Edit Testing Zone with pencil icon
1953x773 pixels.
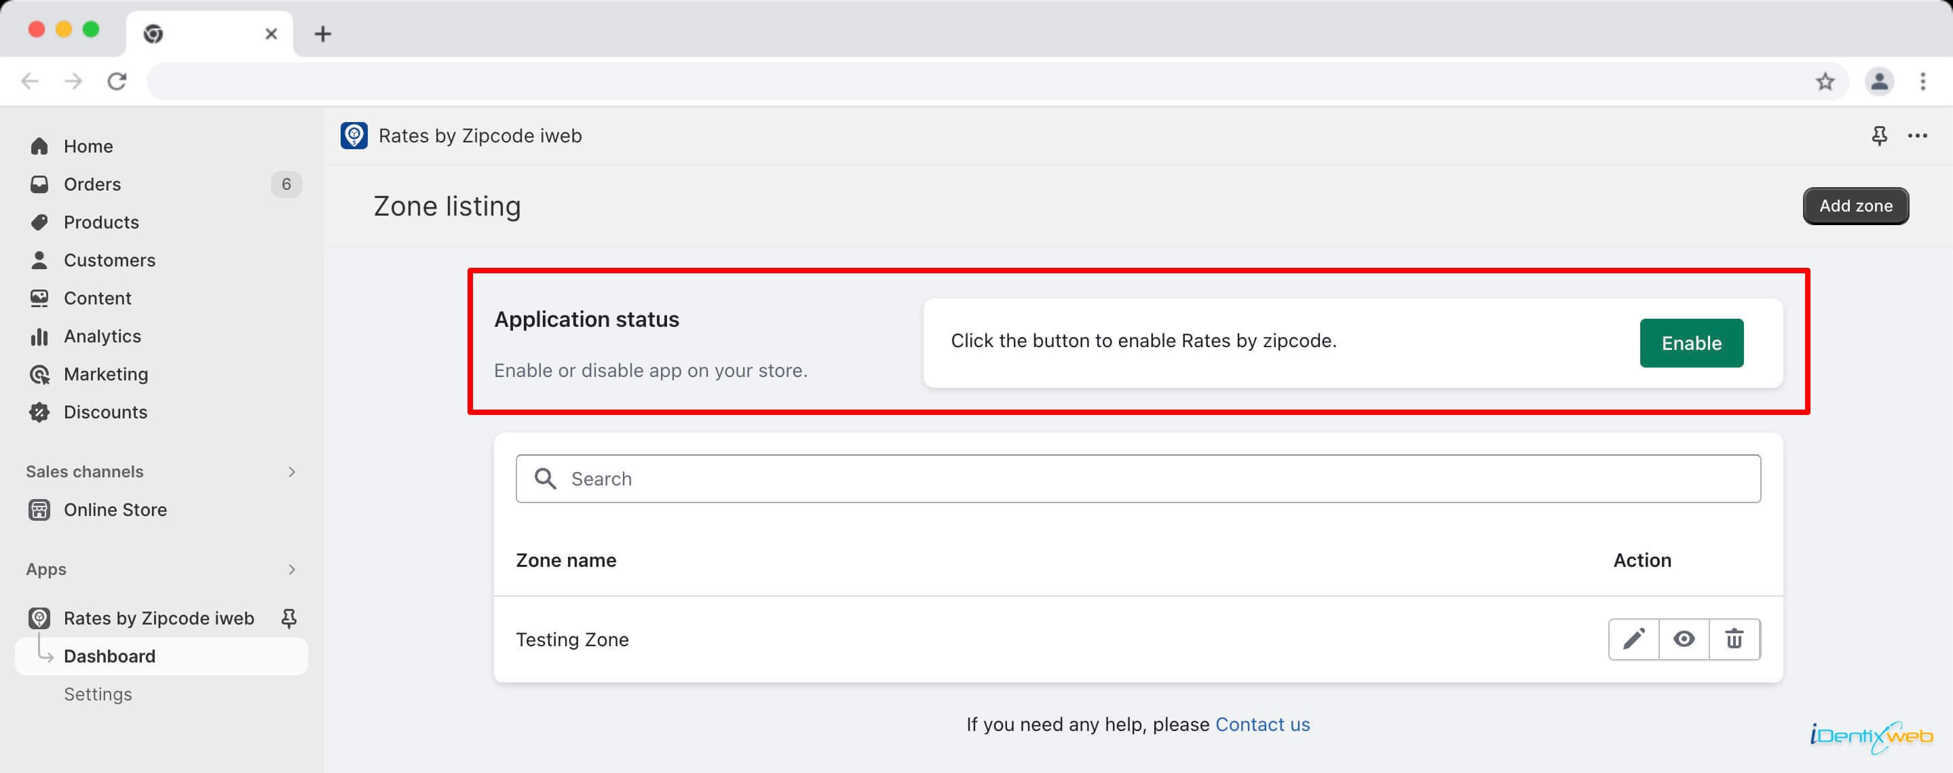[x=1634, y=639]
